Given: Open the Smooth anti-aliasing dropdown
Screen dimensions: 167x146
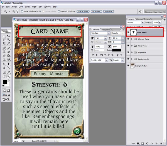Looking at the screenshot, I should 122,60.
